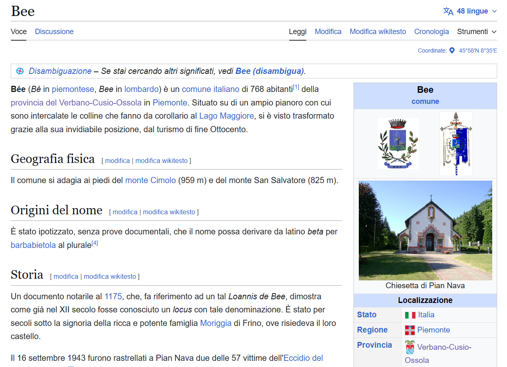Click the Localizzazione infobox header
This screenshot has height=367, width=507.
click(x=425, y=300)
